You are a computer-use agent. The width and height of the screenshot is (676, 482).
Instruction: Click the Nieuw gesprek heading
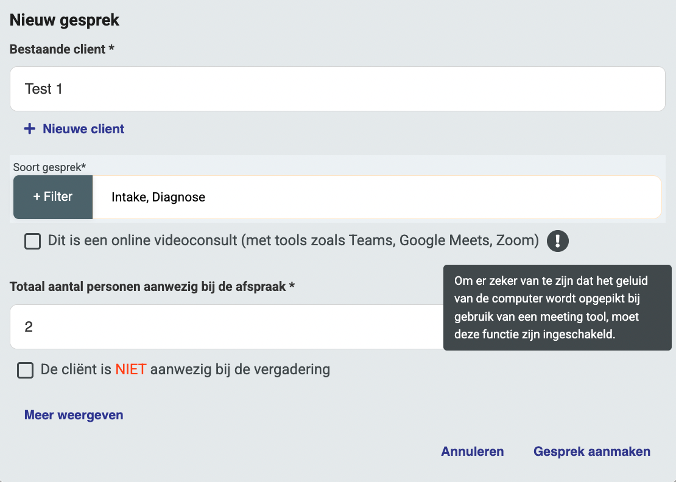pyautogui.click(x=65, y=20)
